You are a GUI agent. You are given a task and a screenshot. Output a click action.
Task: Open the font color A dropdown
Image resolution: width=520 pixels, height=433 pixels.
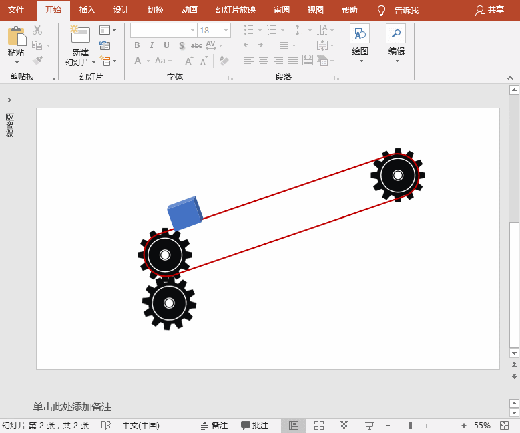tap(149, 61)
